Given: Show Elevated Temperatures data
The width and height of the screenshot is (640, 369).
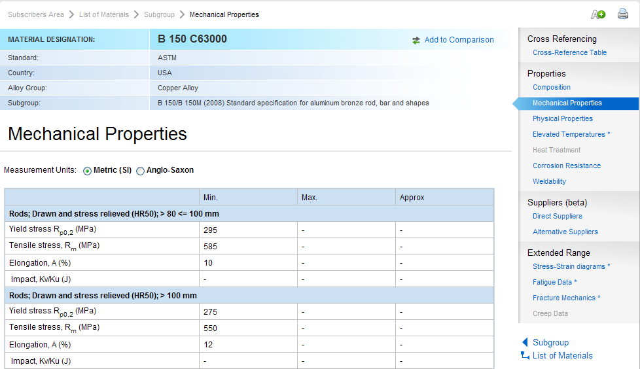Looking at the screenshot, I should pyautogui.click(x=571, y=134).
